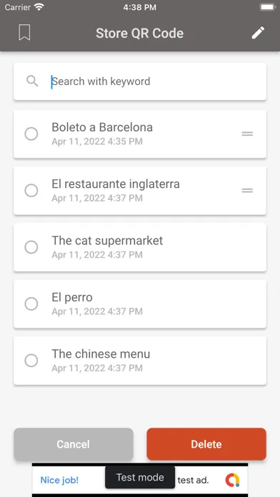Tap the Wi-Fi status icon
This screenshot has height=497, width=280.
39,7
